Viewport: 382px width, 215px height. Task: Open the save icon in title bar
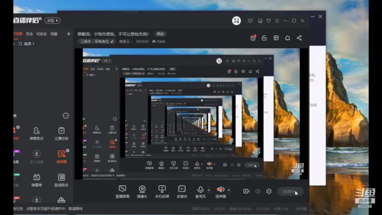[260, 21]
